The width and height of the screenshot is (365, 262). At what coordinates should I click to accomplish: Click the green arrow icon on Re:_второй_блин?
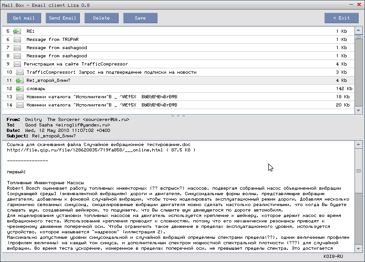click(x=20, y=81)
